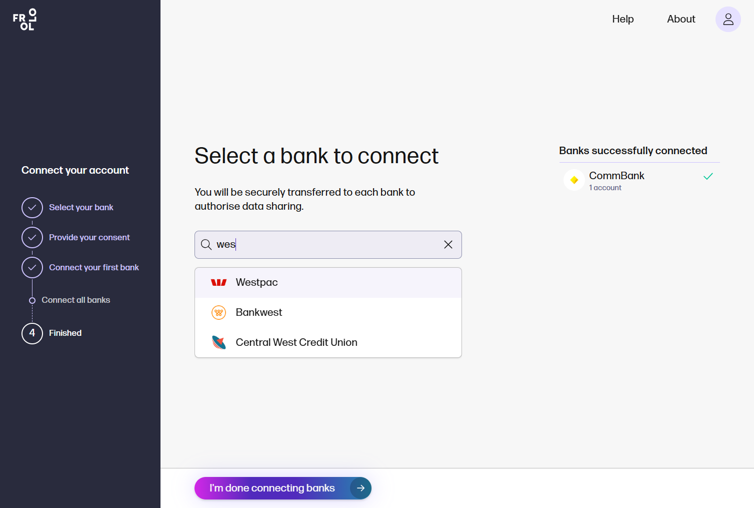Click Banks successfully connected heading
The height and width of the screenshot is (508, 754).
pyautogui.click(x=633, y=151)
